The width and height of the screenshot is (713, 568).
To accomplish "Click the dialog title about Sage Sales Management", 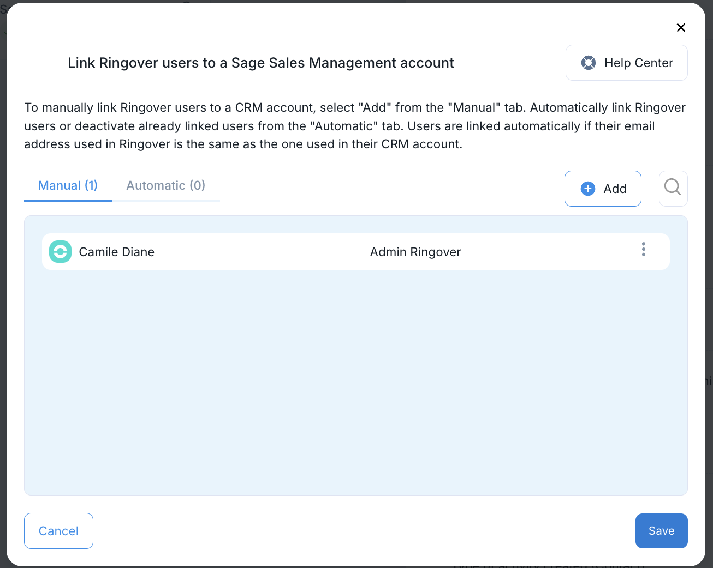I will coord(260,63).
